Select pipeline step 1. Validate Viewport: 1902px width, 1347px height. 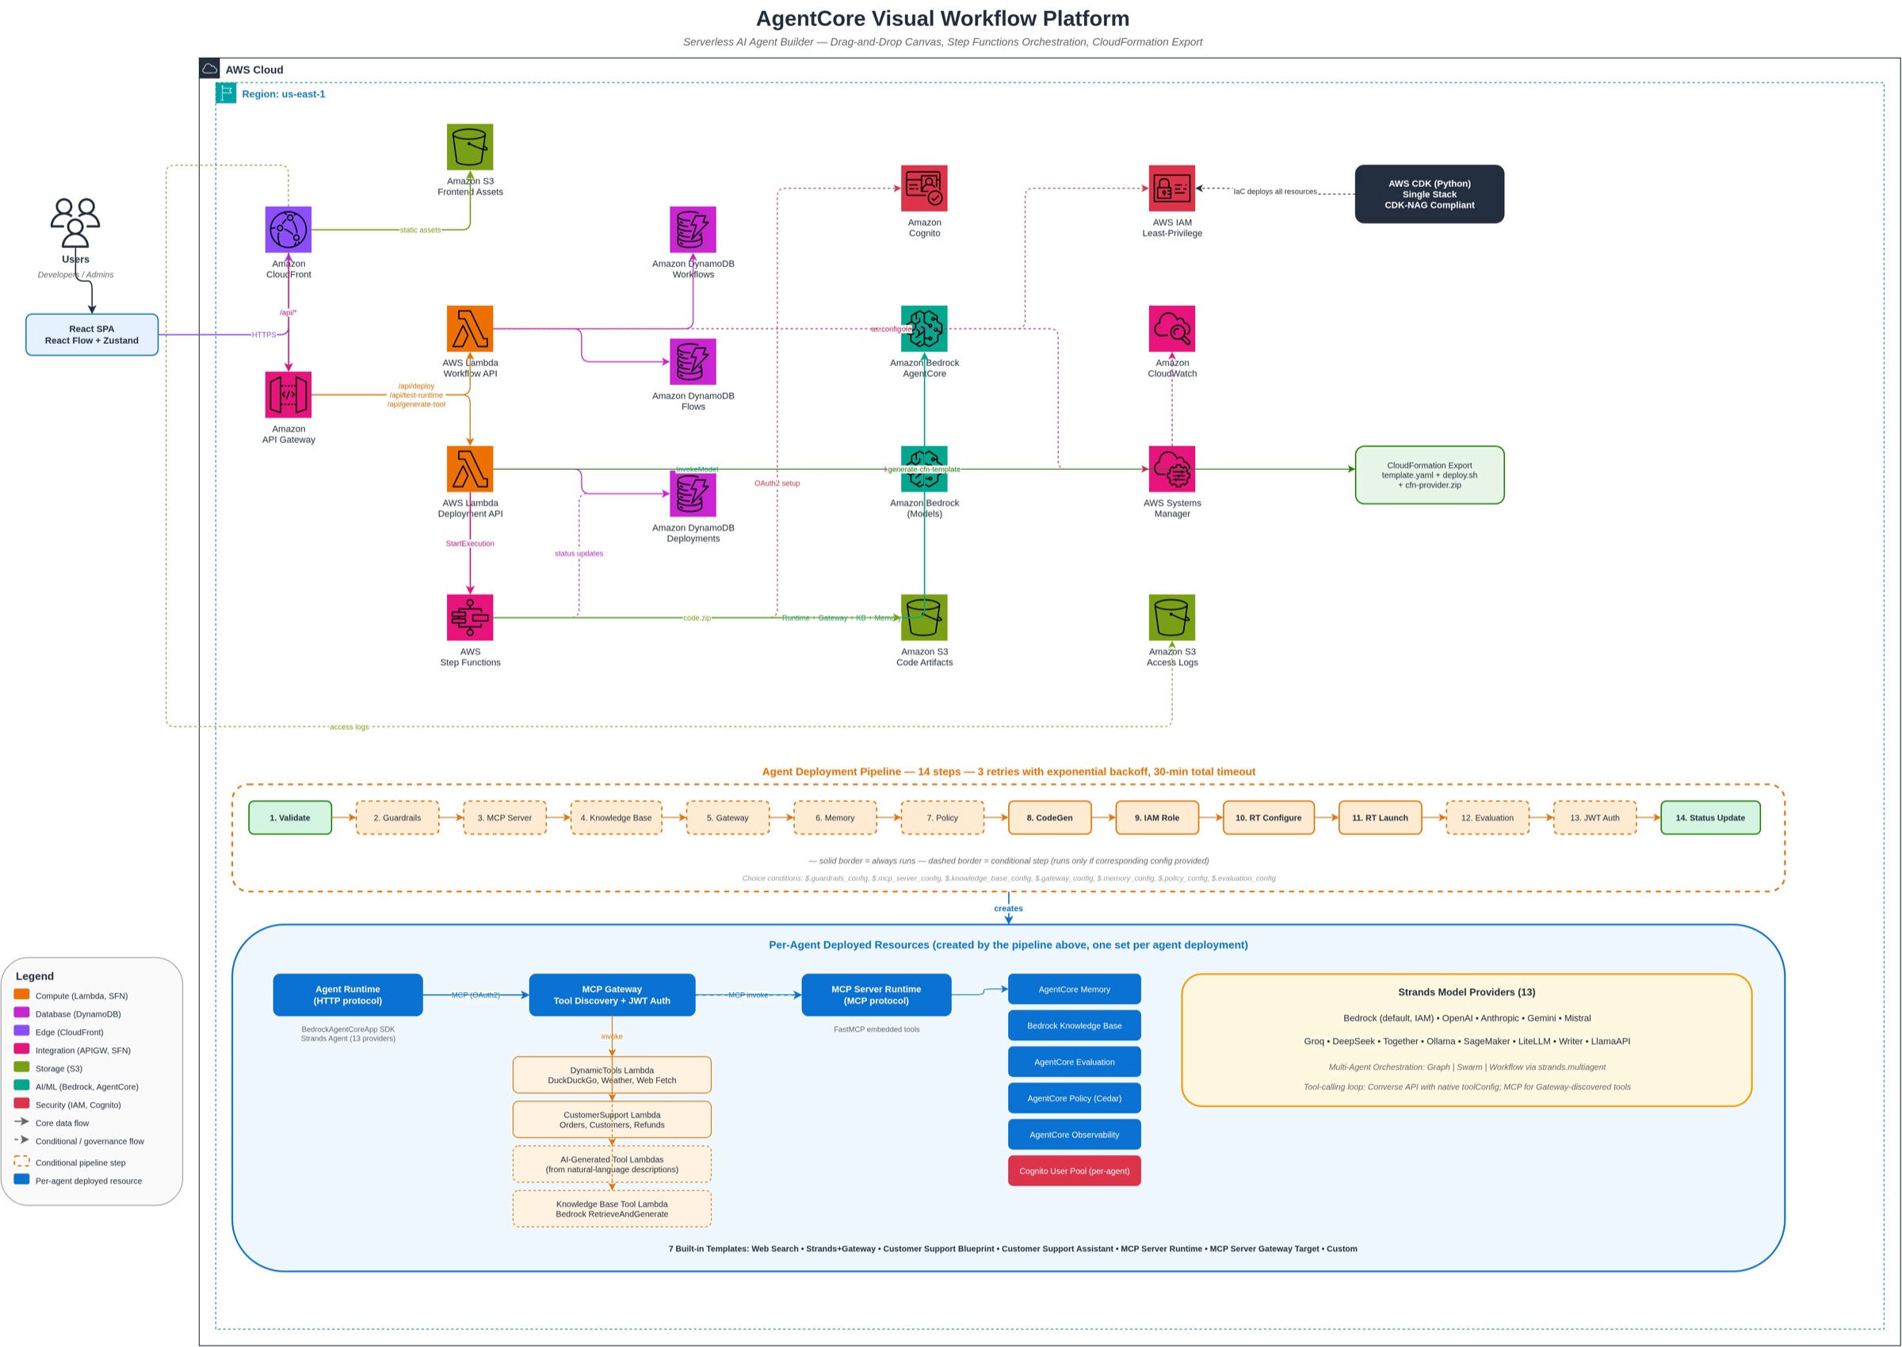coord(289,817)
